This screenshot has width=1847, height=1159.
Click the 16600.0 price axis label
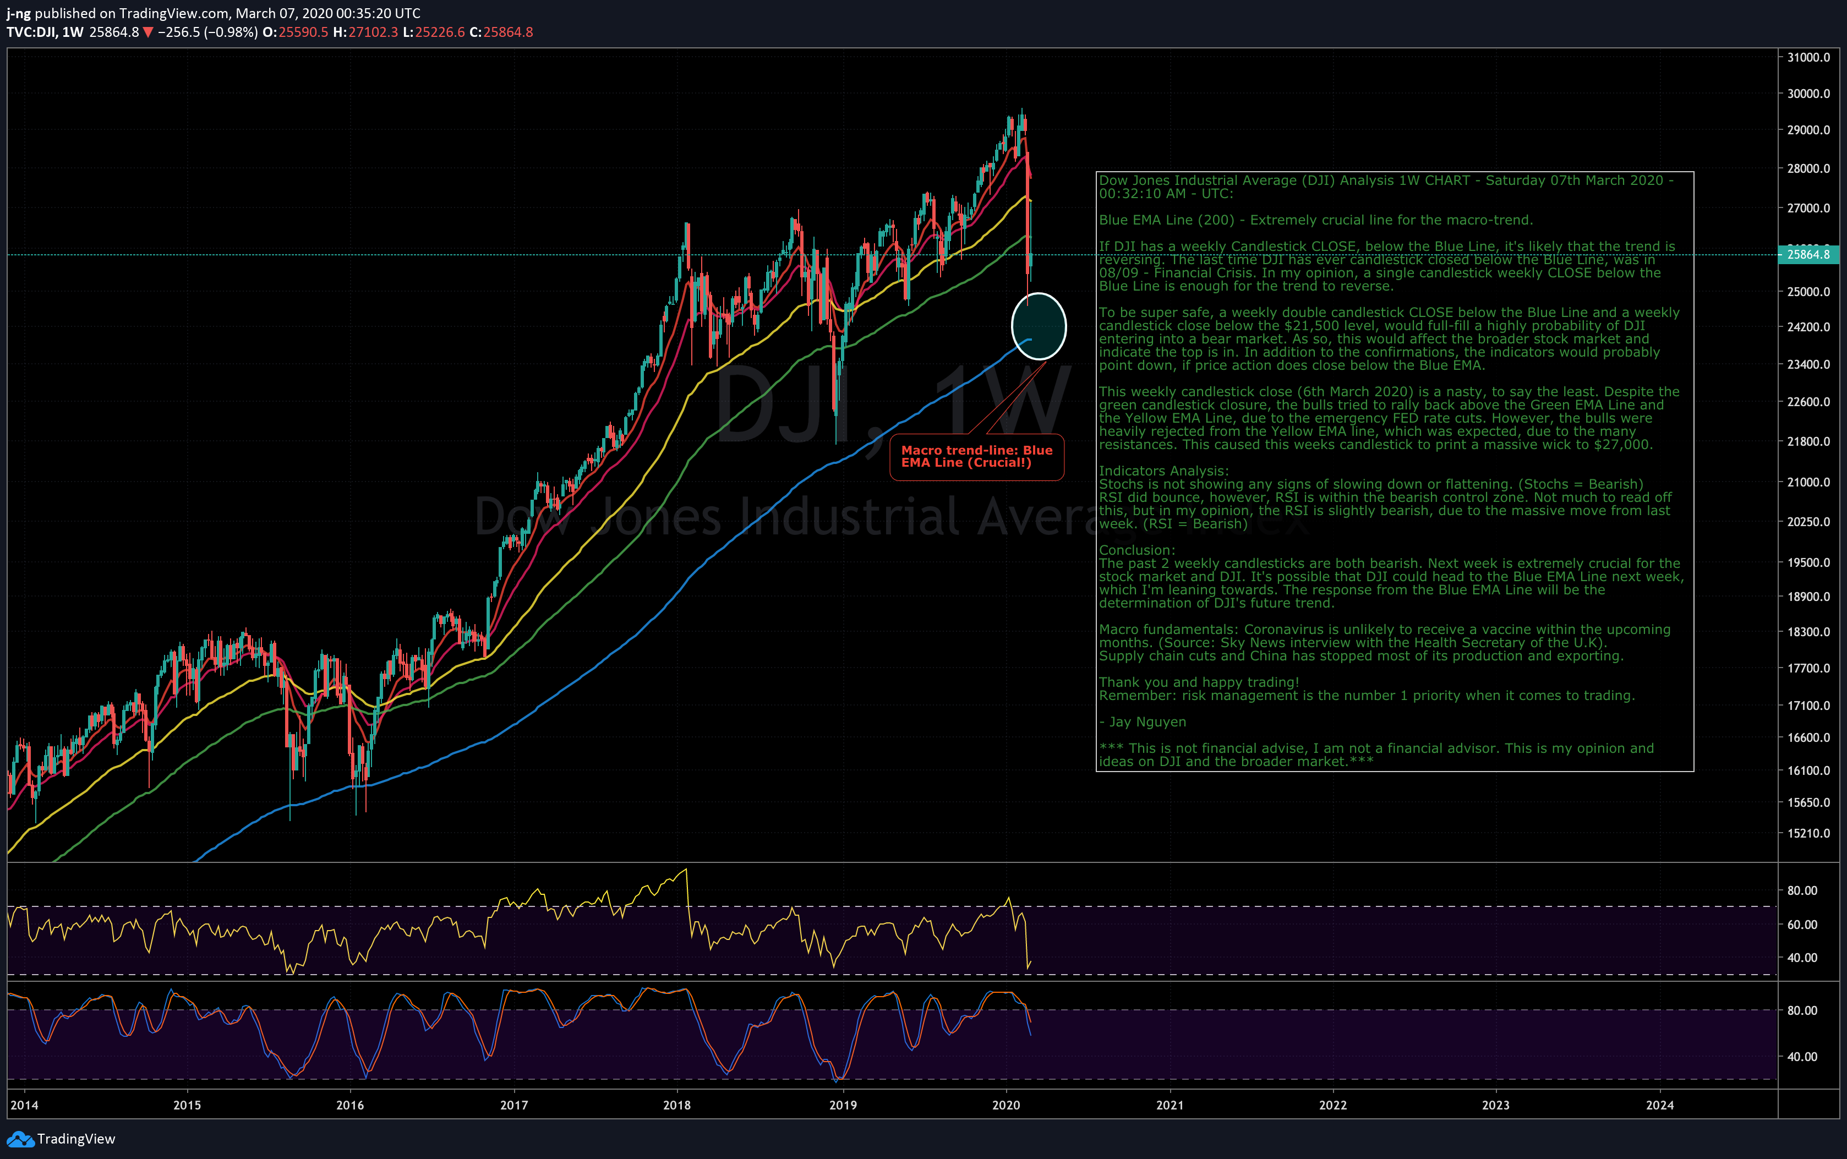1808,737
